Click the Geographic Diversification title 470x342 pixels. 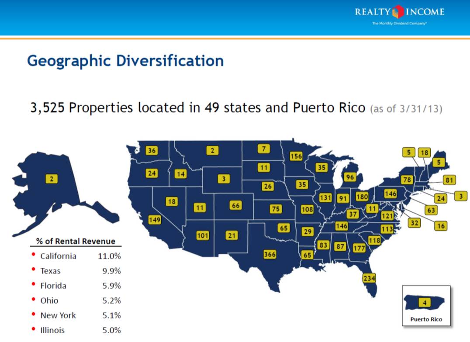click(125, 60)
